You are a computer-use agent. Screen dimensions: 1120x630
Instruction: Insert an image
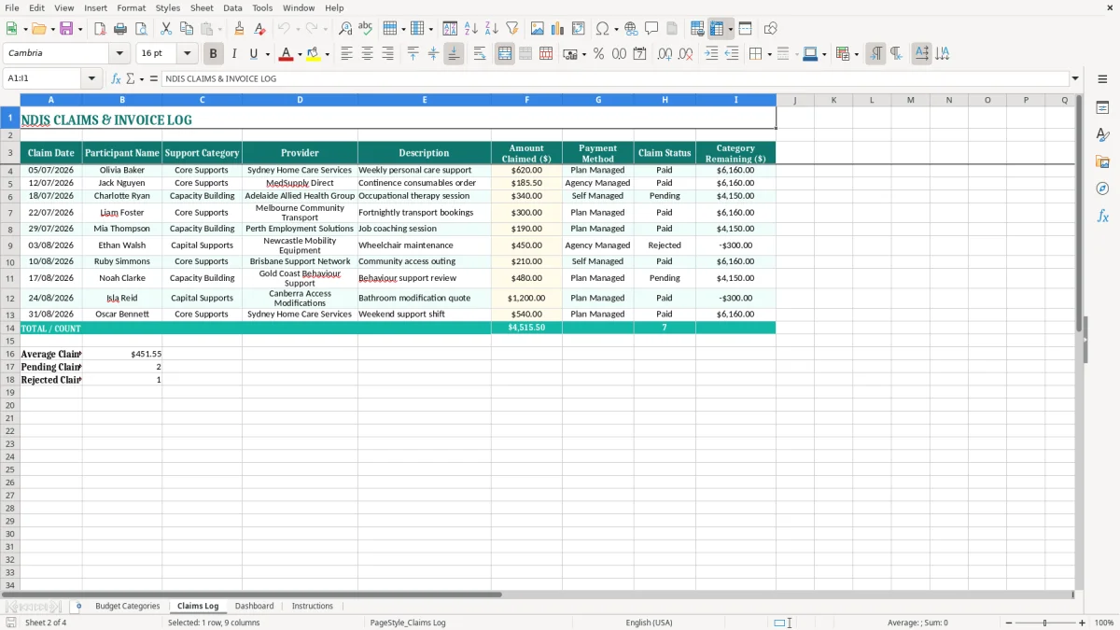tap(538, 29)
